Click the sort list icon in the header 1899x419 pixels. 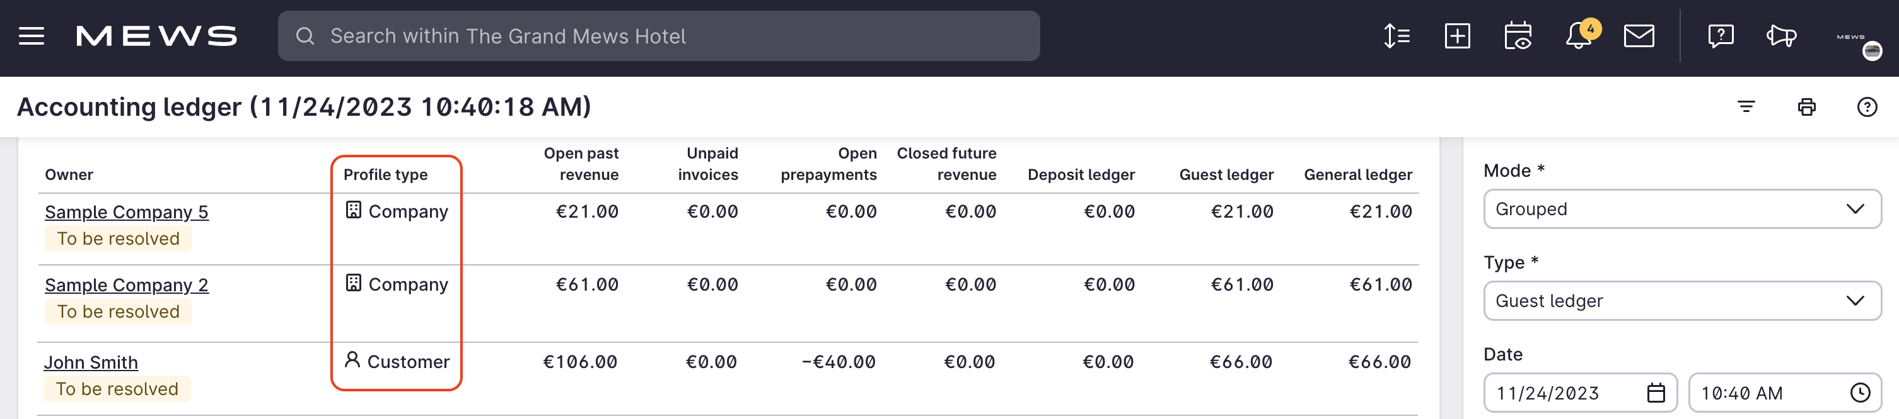coord(1397,36)
